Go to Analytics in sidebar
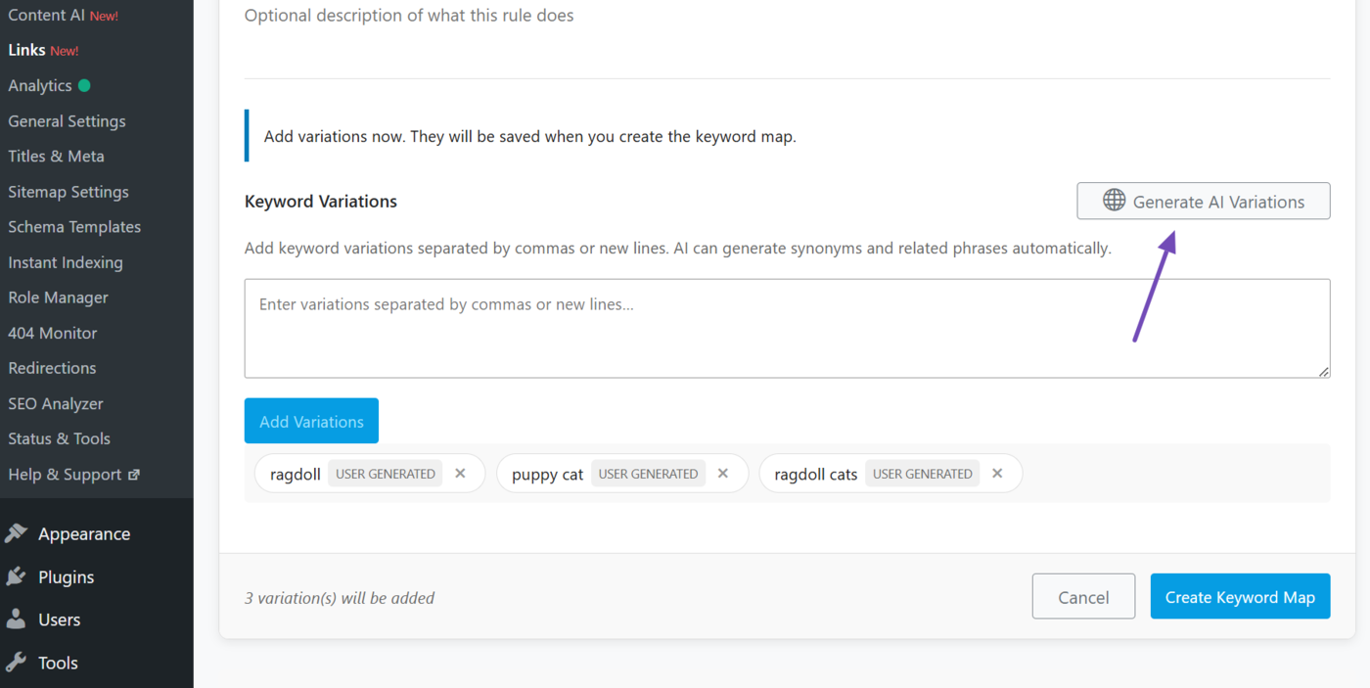 tap(40, 86)
